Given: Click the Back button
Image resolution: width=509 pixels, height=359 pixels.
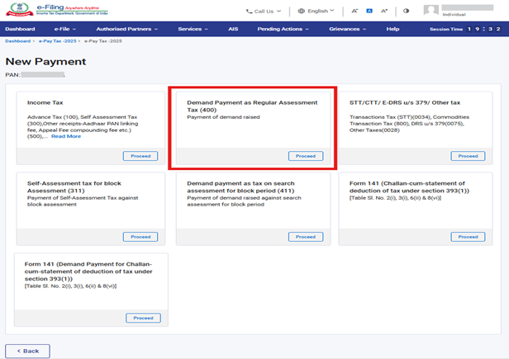Looking at the screenshot, I should coord(27,351).
